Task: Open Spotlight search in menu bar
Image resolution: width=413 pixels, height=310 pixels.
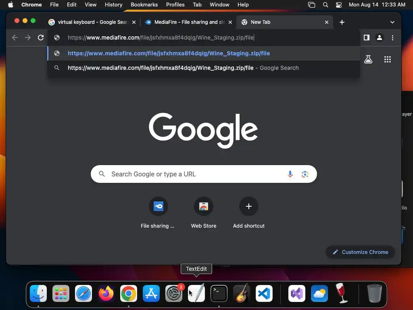Action: (x=325, y=5)
